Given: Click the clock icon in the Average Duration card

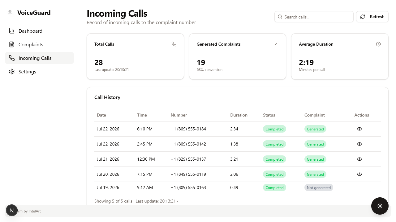Looking at the screenshot, I should (x=378, y=44).
